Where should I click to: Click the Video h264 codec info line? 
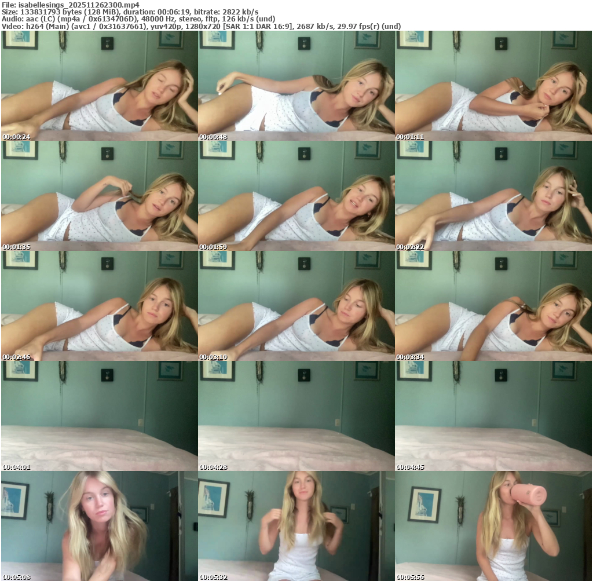click(201, 26)
